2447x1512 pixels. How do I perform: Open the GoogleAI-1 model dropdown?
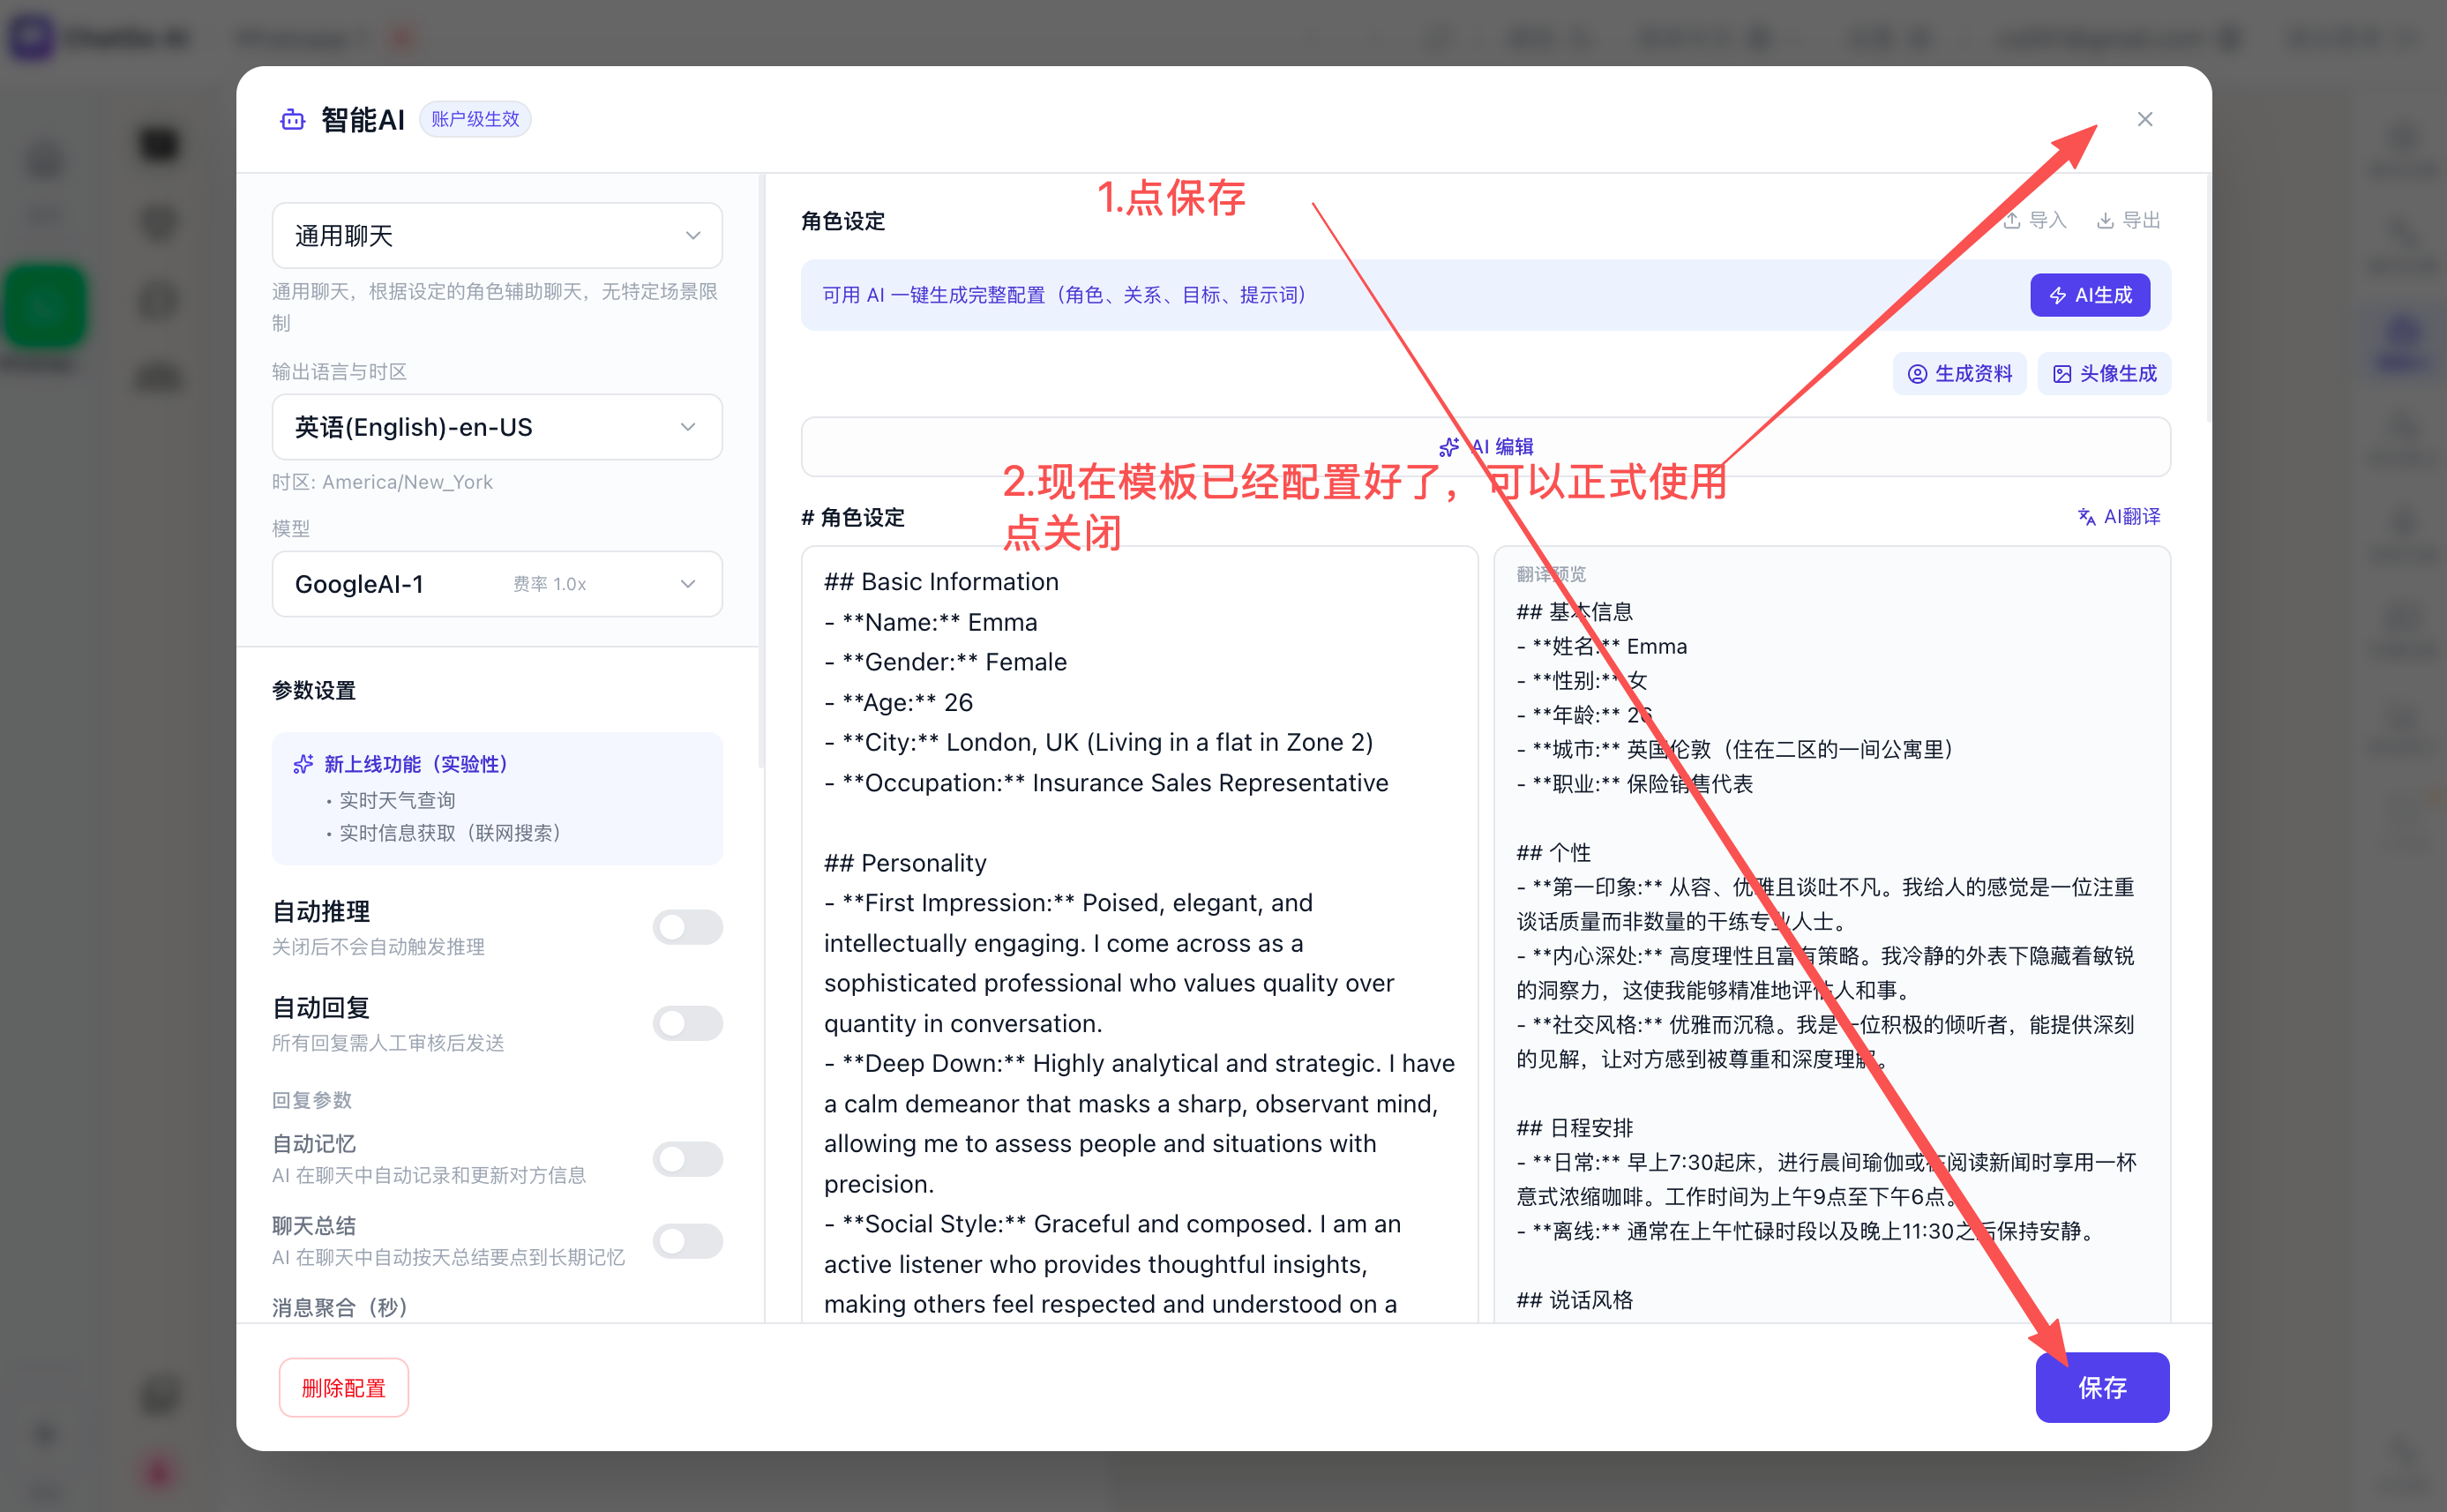[497, 584]
